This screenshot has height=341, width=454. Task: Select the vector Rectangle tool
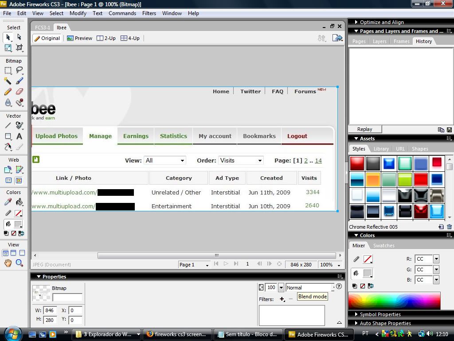point(8,136)
